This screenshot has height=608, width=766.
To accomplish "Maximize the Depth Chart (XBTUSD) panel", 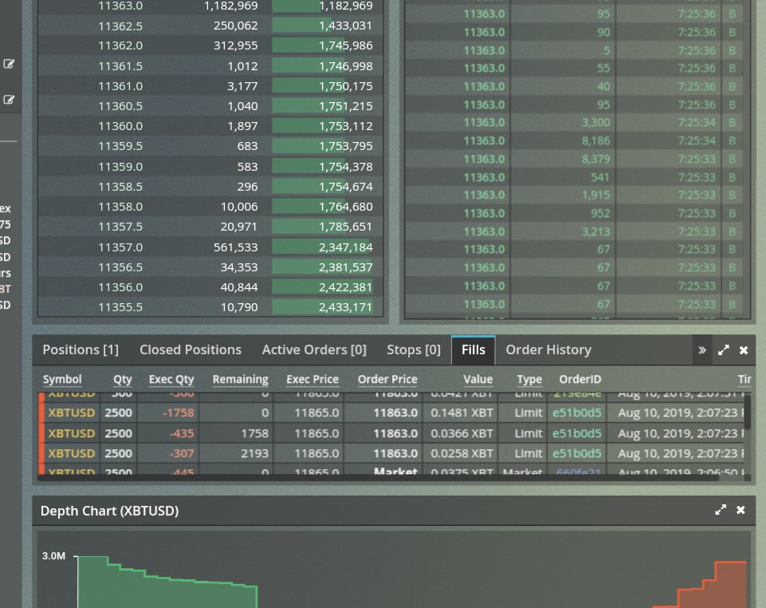I will pyautogui.click(x=721, y=510).
